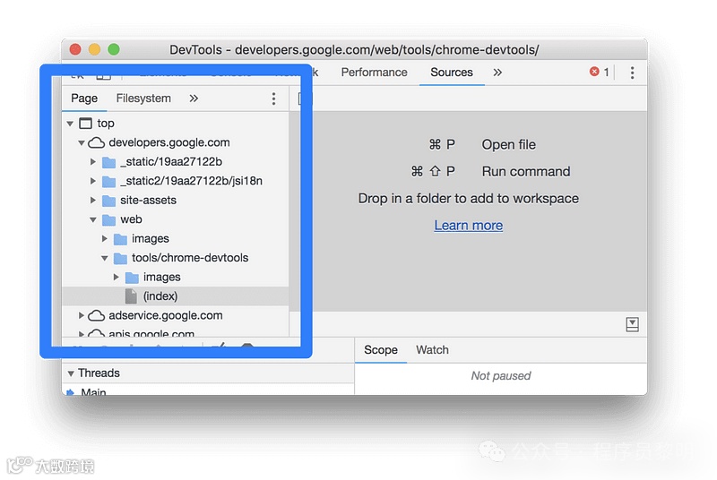
Task: Maximize DevTools window with green button
Action: coord(114,49)
